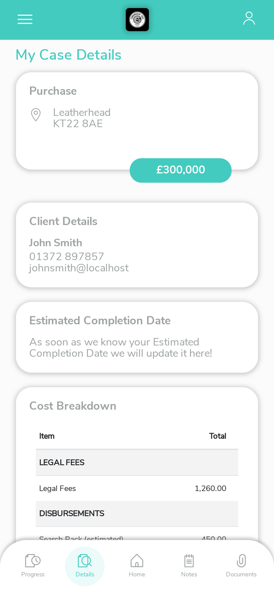Select the Legal Fees 1,260.00 row
274x593 pixels.
137,488
